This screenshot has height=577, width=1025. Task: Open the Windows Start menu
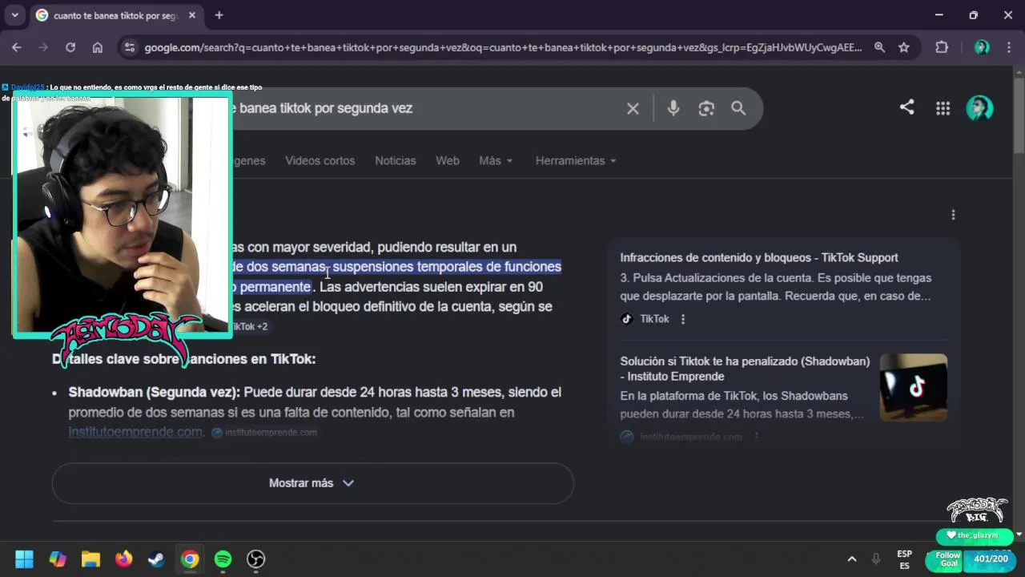pos(24,559)
